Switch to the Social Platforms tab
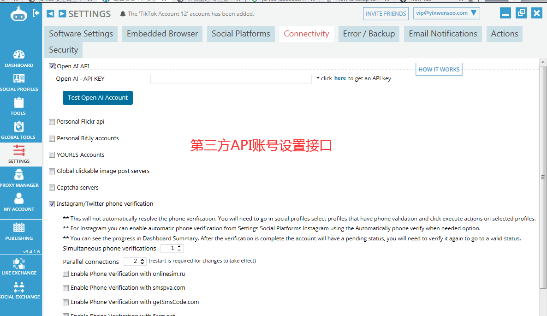547x316 pixels. (240, 33)
